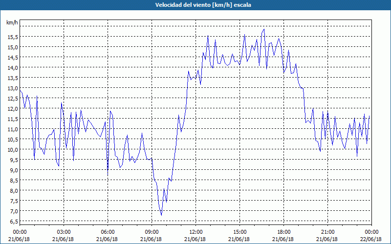The height and width of the screenshot is (244, 391).
Task: Click the highest peak of the wind line
Action: click(x=264, y=29)
